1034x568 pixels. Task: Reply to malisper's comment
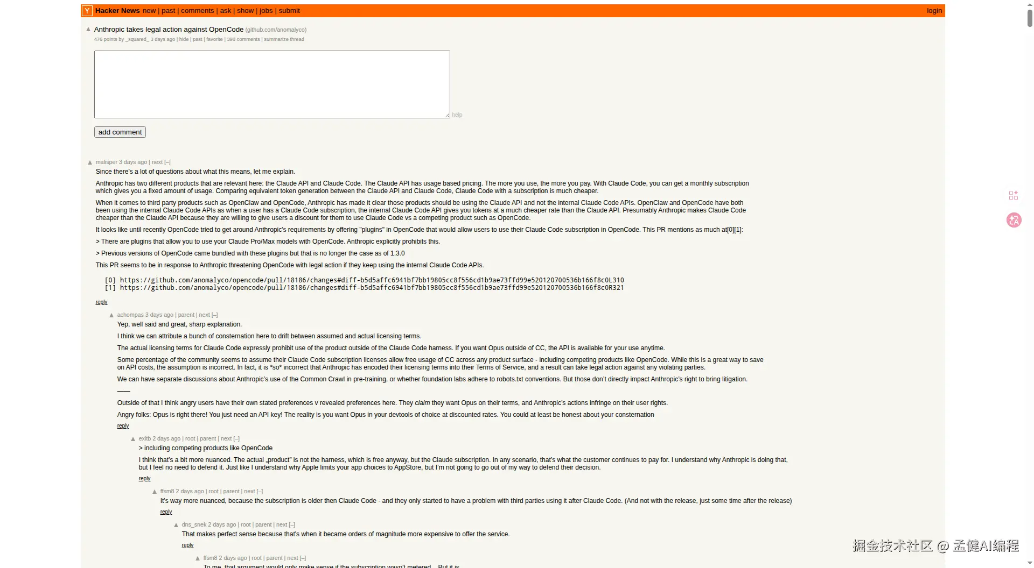pos(101,302)
